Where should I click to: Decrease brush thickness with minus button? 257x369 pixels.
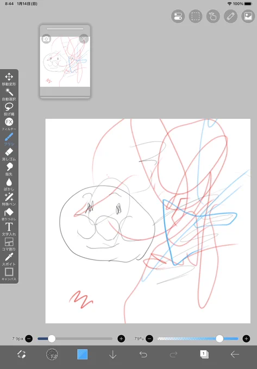click(29, 339)
